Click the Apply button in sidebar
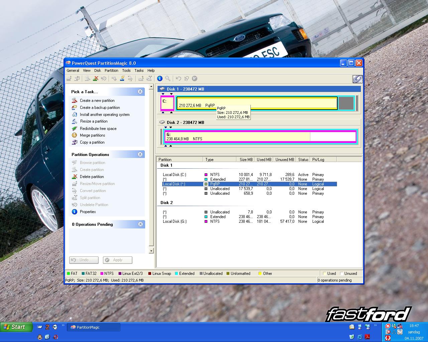 pyautogui.click(x=118, y=260)
